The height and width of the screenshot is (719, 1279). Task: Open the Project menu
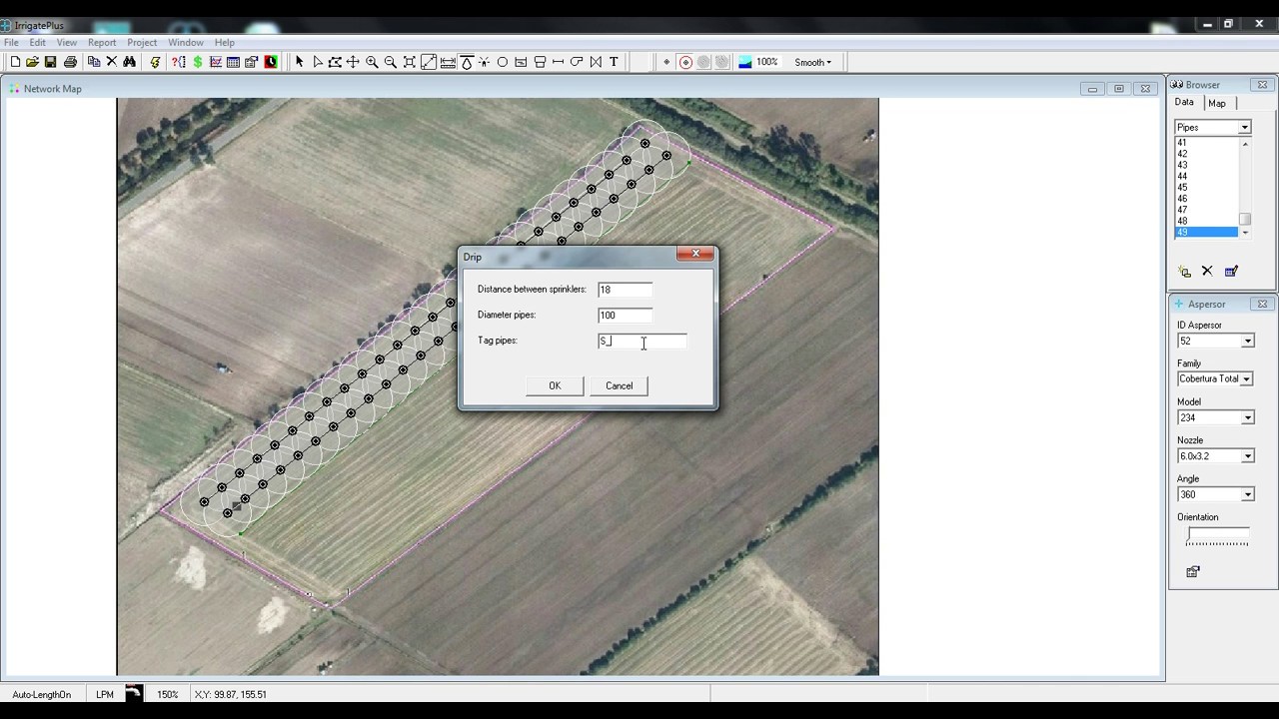(142, 43)
